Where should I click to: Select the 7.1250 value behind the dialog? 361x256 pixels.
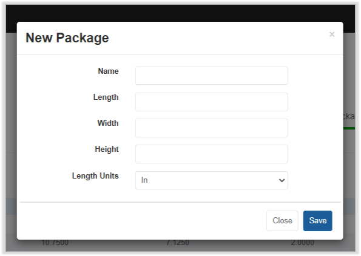tap(178, 243)
